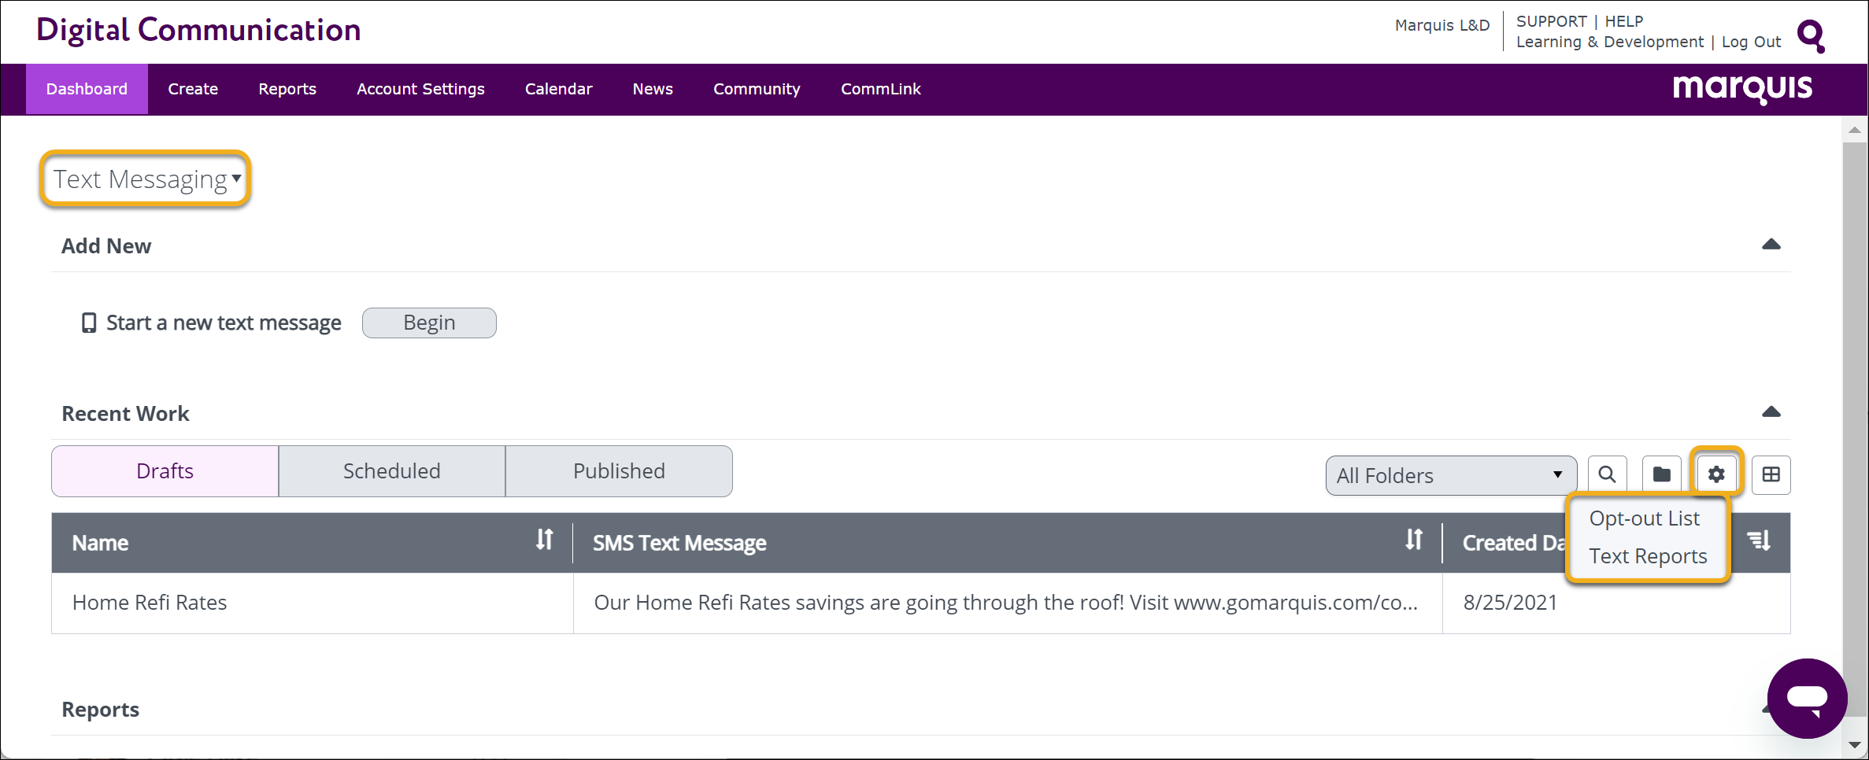This screenshot has width=1869, height=760.
Task: Click the Begin button
Action: click(429, 323)
